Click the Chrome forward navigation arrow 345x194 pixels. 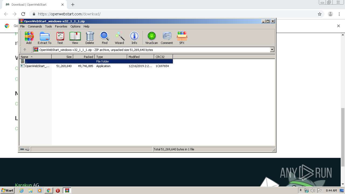pyautogui.click(x=15, y=14)
